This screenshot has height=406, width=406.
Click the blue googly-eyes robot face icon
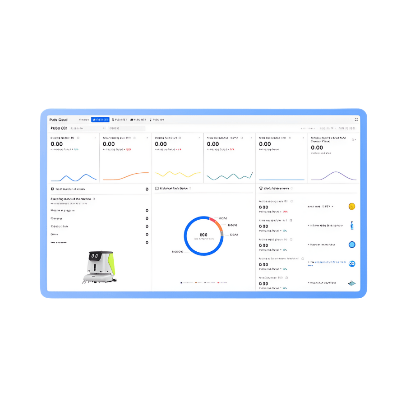click(x=352, y=263)
